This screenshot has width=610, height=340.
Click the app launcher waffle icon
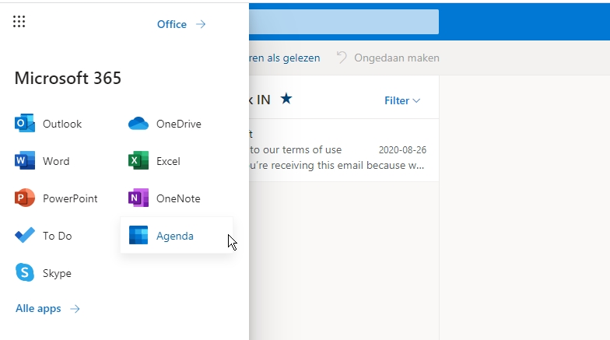19,22
